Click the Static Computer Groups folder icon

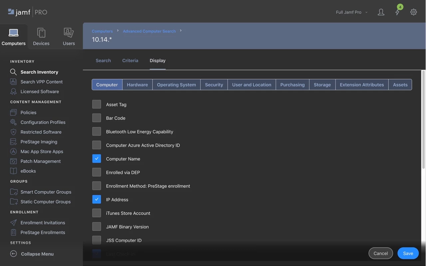click(14, 201)
